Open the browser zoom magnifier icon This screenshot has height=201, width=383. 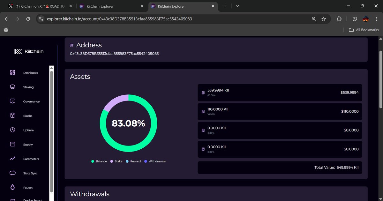click(314, 19)
